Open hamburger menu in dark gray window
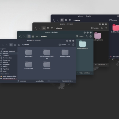The image size is (119, 119). point(106,28)
